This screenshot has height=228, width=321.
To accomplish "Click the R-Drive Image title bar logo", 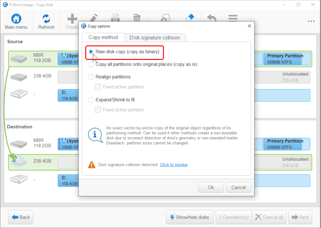I will [x=5, y=5].
